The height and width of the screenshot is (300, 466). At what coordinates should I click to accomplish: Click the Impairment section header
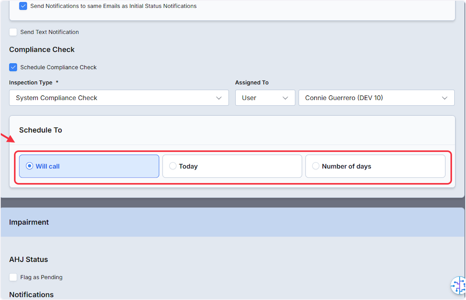click(x=232, y=222)
